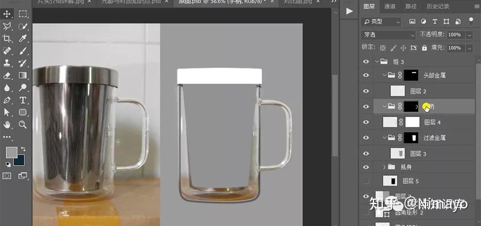
Task: Open the Layers panel flyout menu
Action: (477, 6)
